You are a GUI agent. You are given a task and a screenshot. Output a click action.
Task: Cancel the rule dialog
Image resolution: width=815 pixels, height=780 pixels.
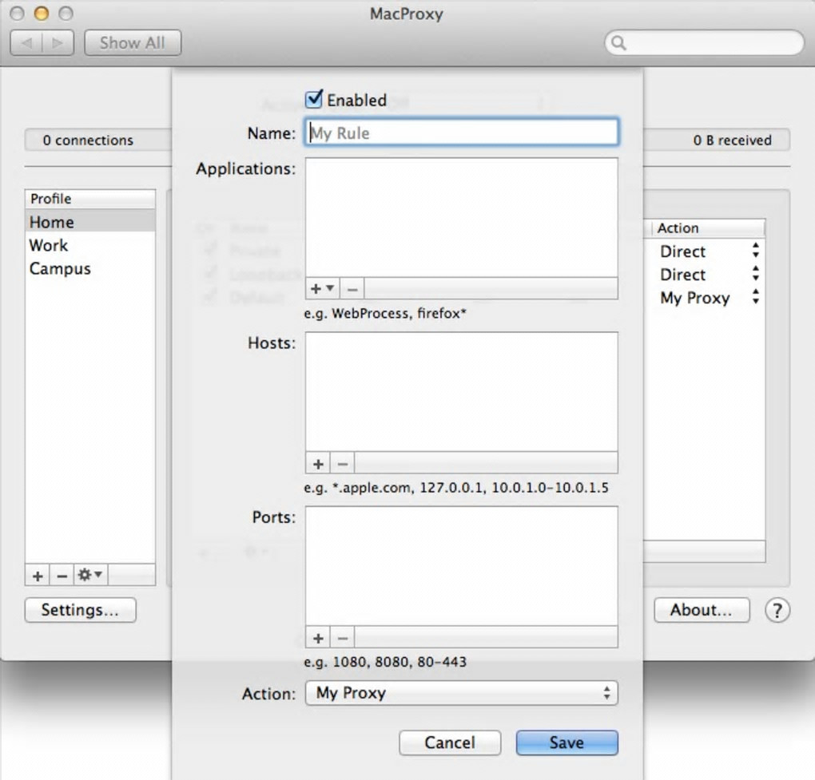450,742
